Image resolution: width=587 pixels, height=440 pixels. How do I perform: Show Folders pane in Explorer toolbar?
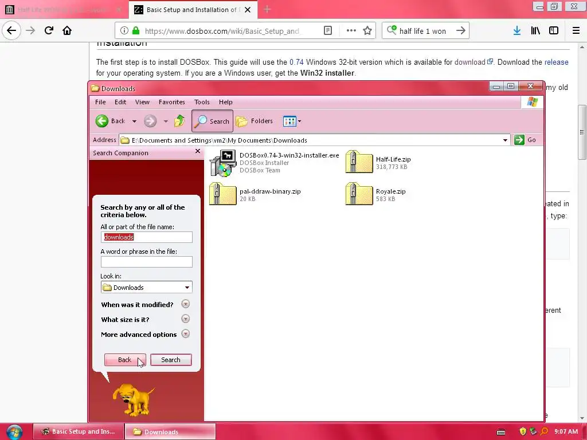pos(255,121)
